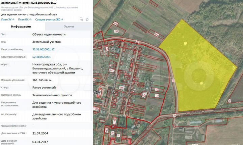Viewport: 243px width, 145px height.
Task: Open cadastral quarter 52:31:0020001 link
Action: pyautogui.click(x=41, y=57)
